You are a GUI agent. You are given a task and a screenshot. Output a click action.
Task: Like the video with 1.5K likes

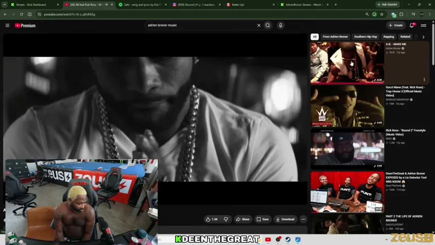click(211, 219)
